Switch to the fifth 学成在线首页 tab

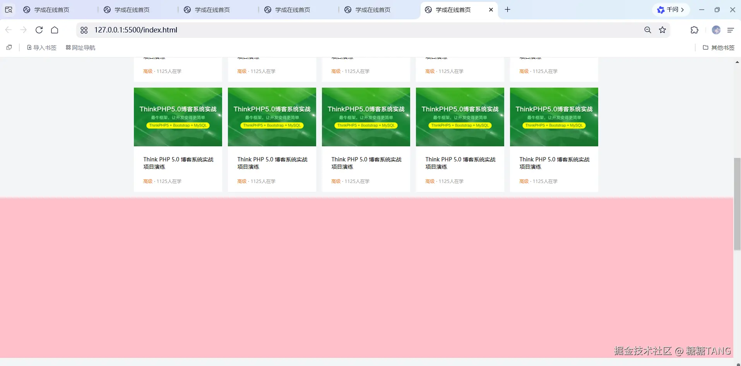[x=377, y=10]
